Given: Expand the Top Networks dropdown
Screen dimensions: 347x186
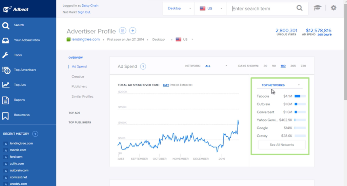Looking at the screenshot, I should click(280, 85).
